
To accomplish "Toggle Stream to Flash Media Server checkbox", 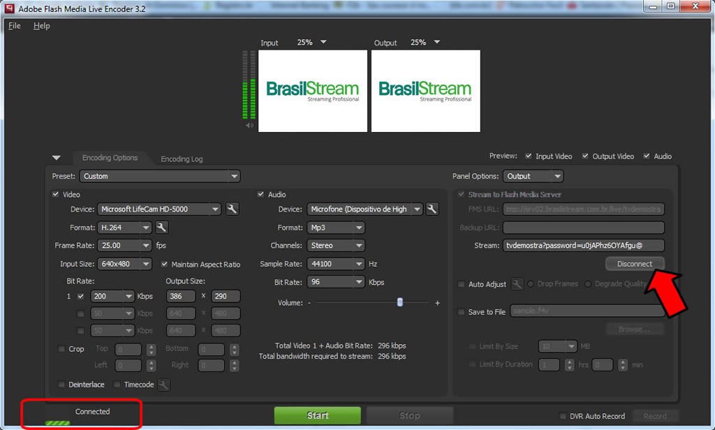I will pyautogui.click(x=461, y=194).
